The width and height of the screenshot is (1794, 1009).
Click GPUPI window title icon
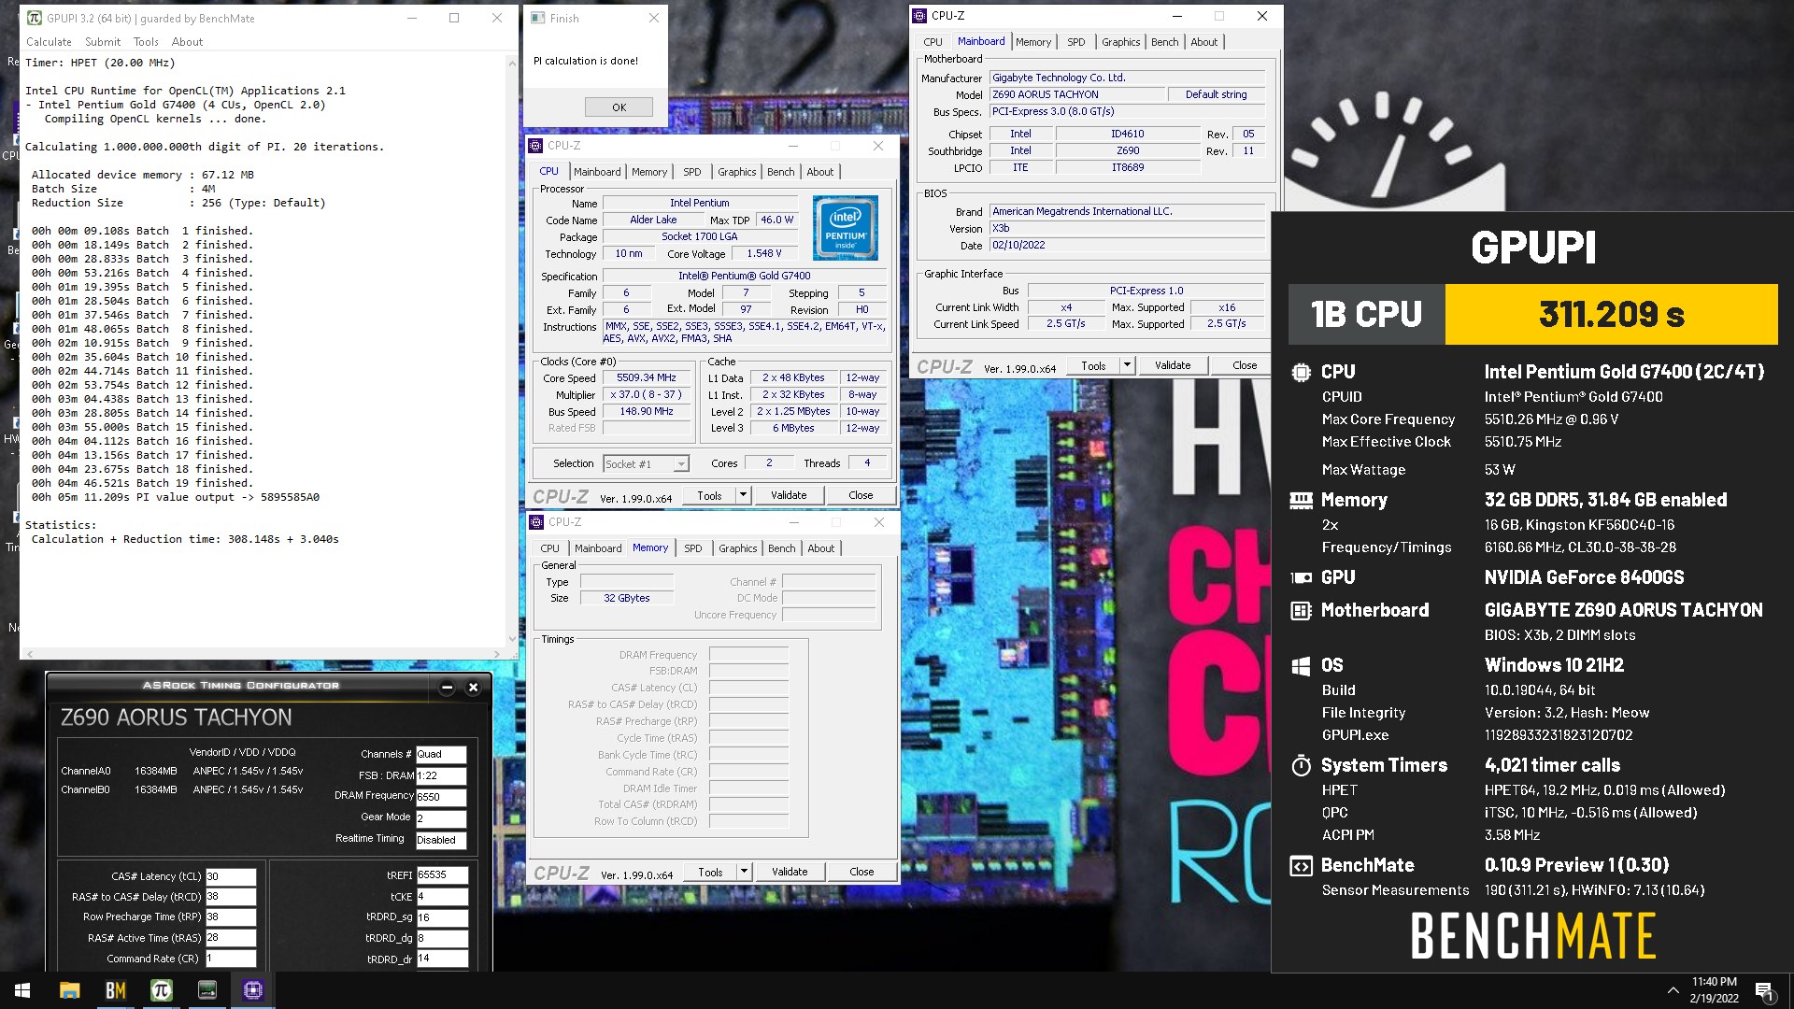pos(35,18)
